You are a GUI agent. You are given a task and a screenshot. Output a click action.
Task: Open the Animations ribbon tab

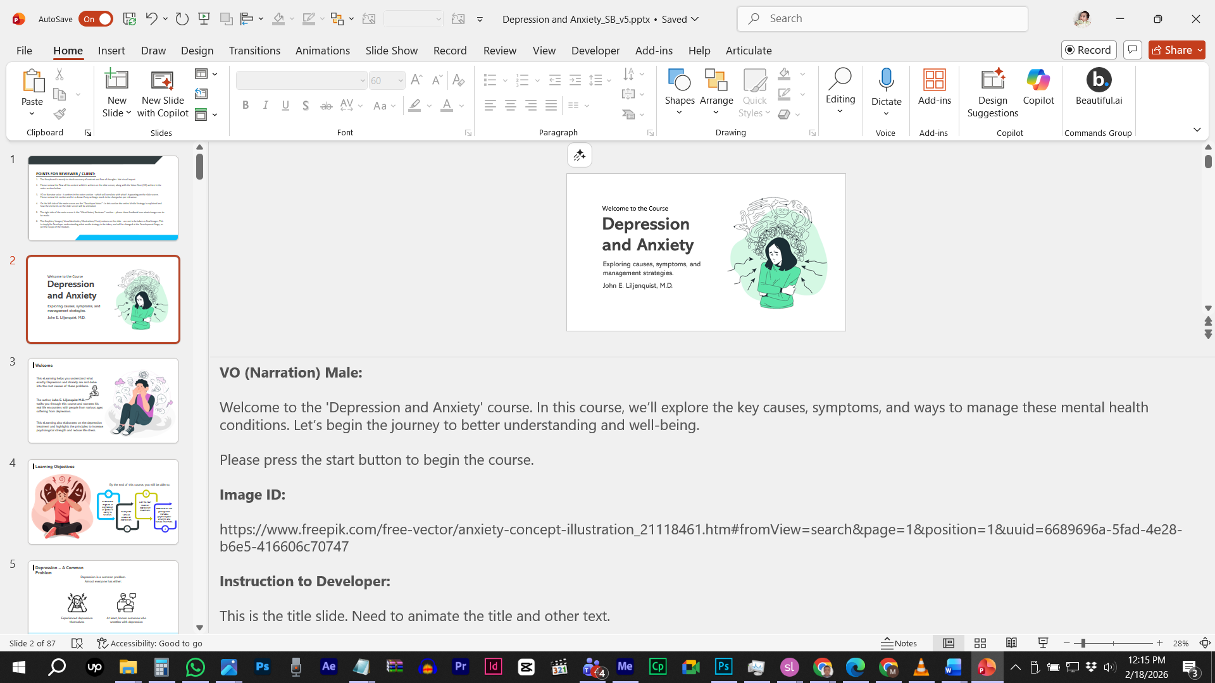(x=322, y=51)
